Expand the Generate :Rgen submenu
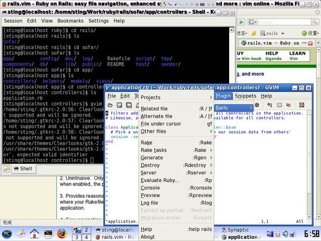 click(x=176, y=158)
